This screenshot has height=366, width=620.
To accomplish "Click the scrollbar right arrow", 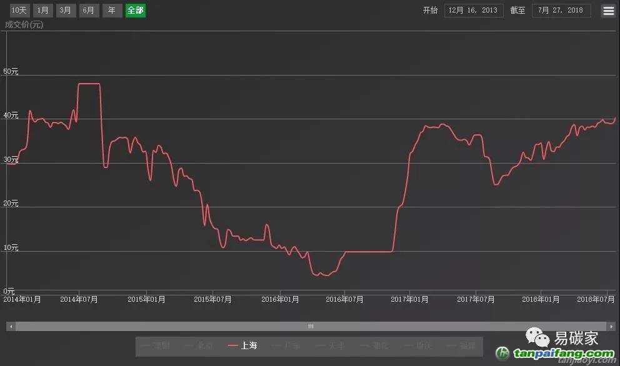I will point(611,326).
